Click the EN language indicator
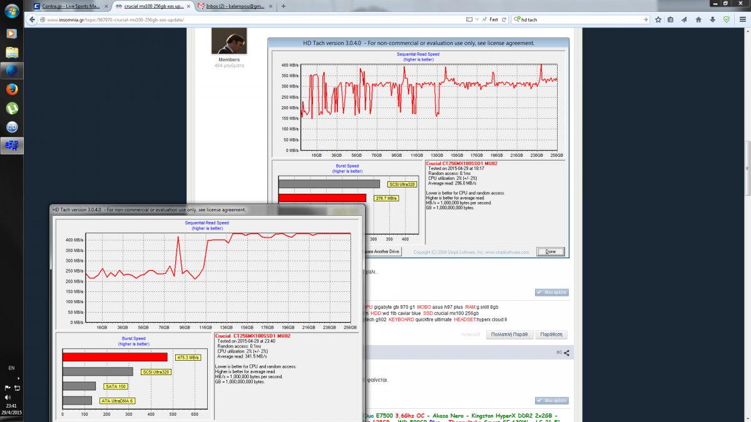Image resolution: width=751 pixels, height=422 pixels. [11, 368]
